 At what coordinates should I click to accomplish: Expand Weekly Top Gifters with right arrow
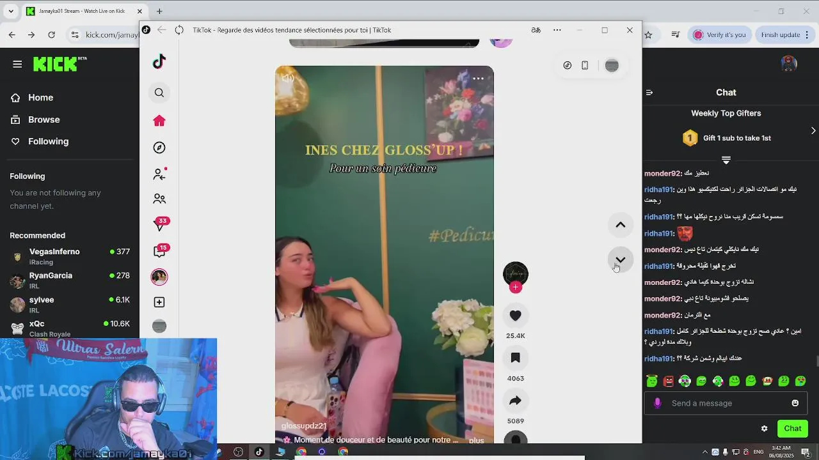coord(813,130)
